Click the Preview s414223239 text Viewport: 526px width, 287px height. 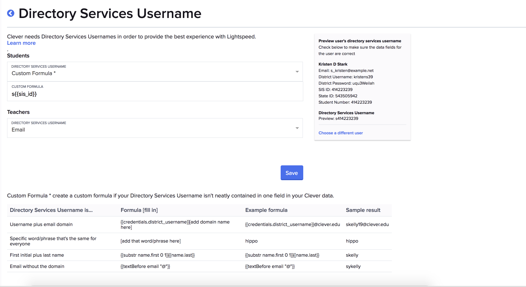coord(338,118)
